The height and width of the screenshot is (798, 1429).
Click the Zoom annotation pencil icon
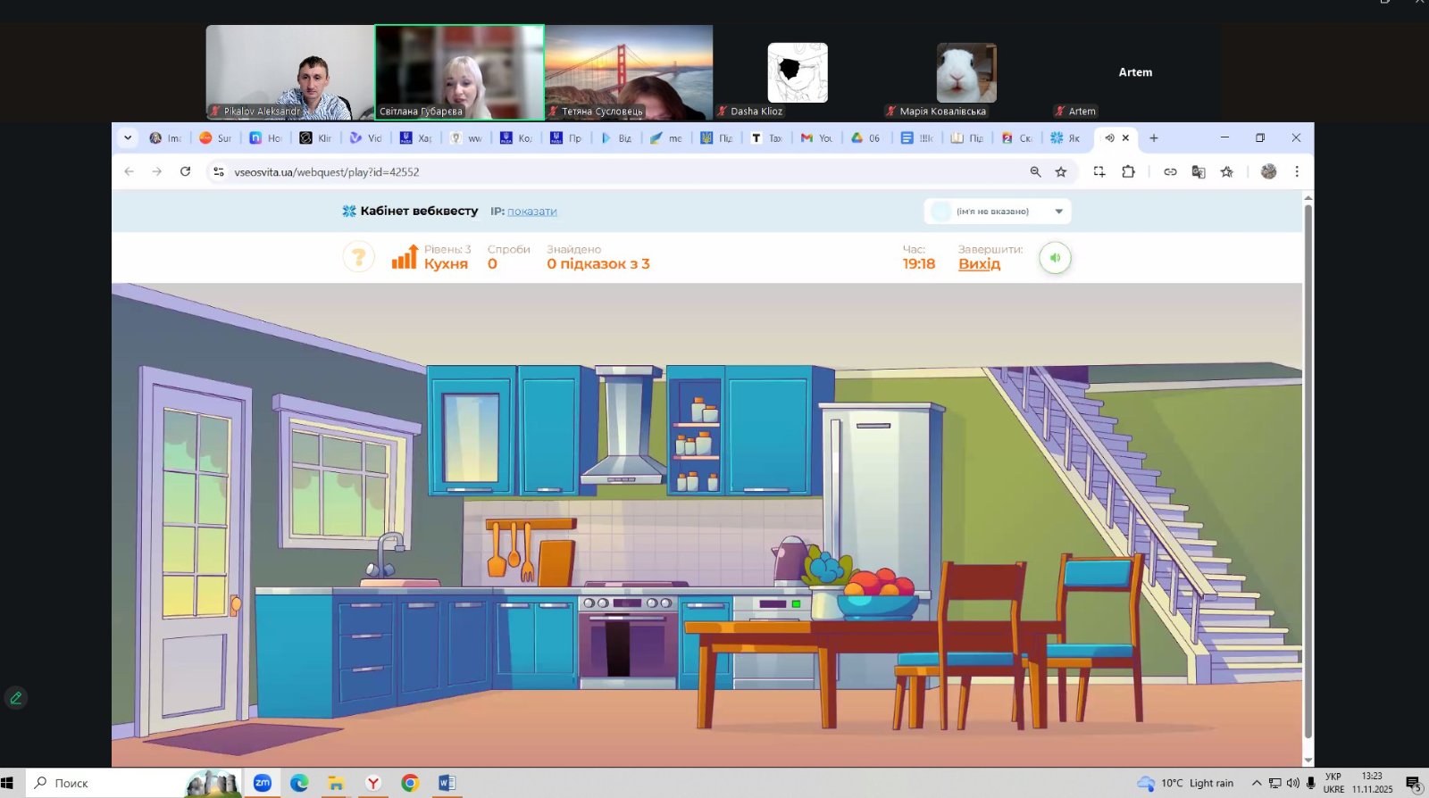[15, 698]
